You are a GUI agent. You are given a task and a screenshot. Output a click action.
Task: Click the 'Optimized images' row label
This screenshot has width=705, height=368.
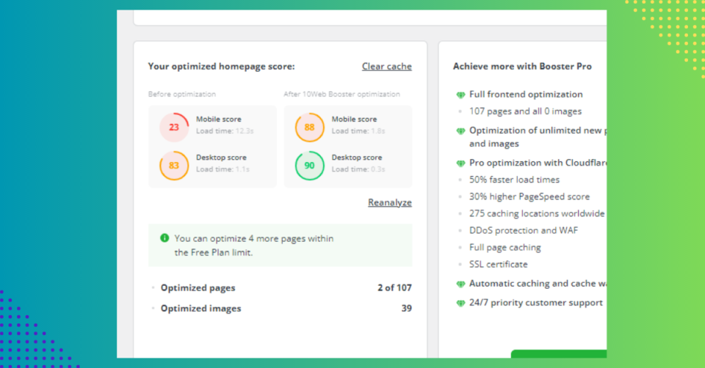point(200,309)
